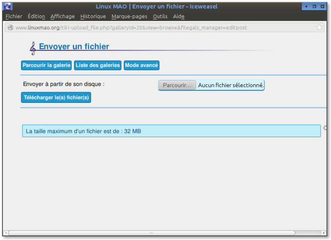
Task: Click the scrollbar right arrow
Action: [x=324, y=233]
